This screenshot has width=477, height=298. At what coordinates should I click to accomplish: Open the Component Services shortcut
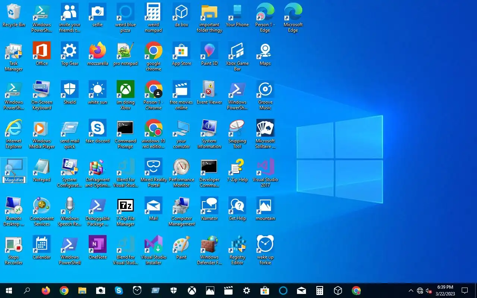tap(42, 212)
